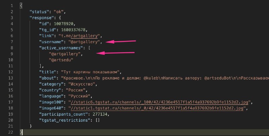The image size is (269, 136).
Task: Click line number 13 in gutter
Action: (x=11, y=78)
